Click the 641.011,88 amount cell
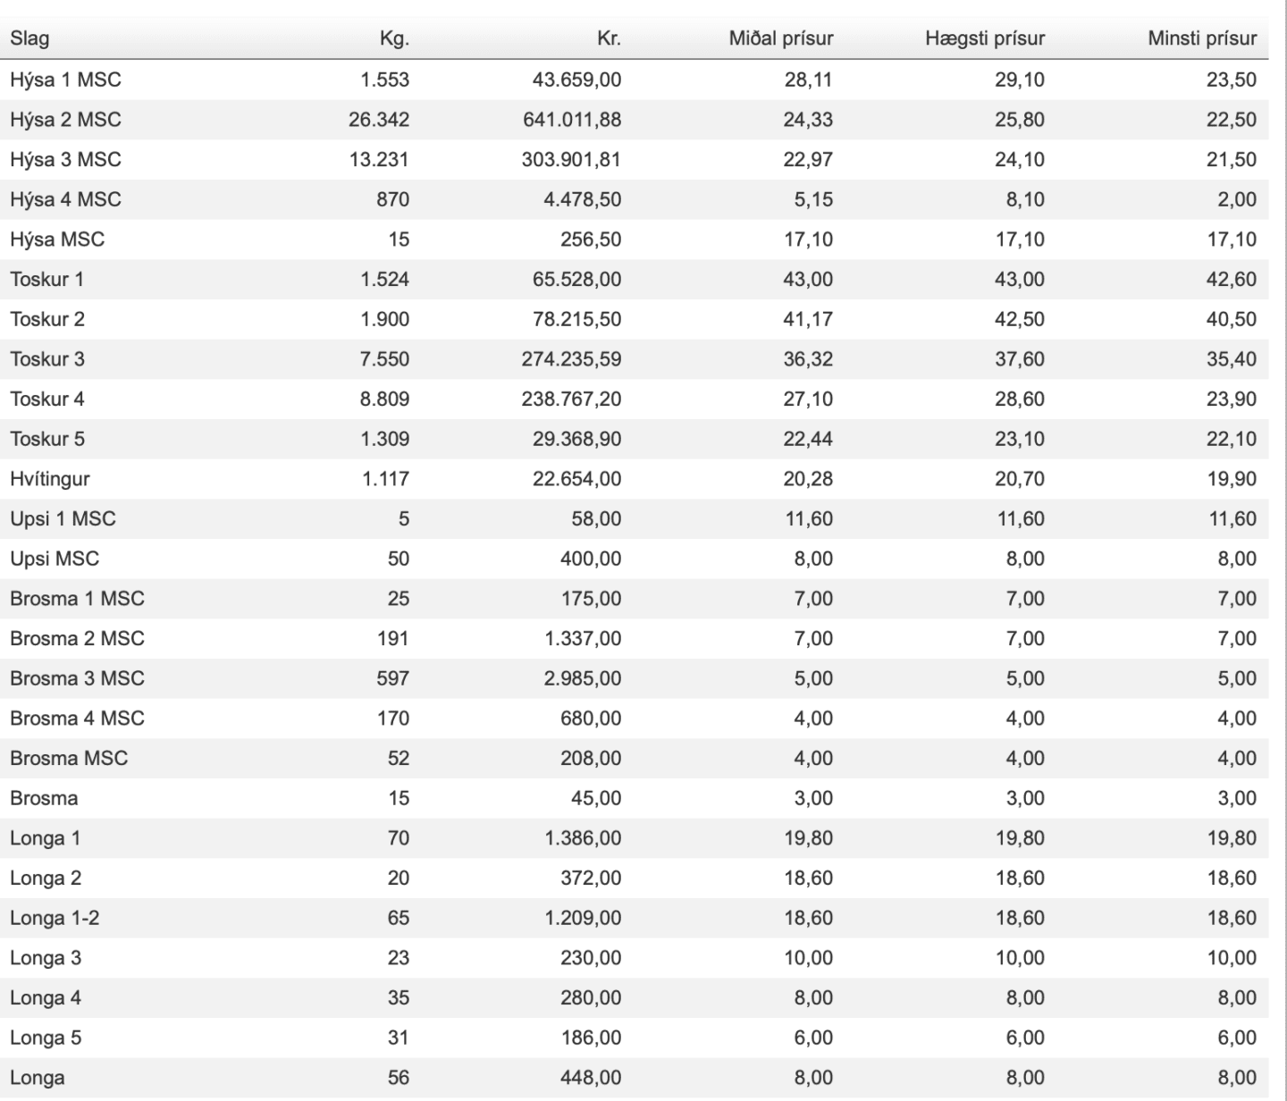The height and width of the screenshot is (1101, 1287). point(572,120)
